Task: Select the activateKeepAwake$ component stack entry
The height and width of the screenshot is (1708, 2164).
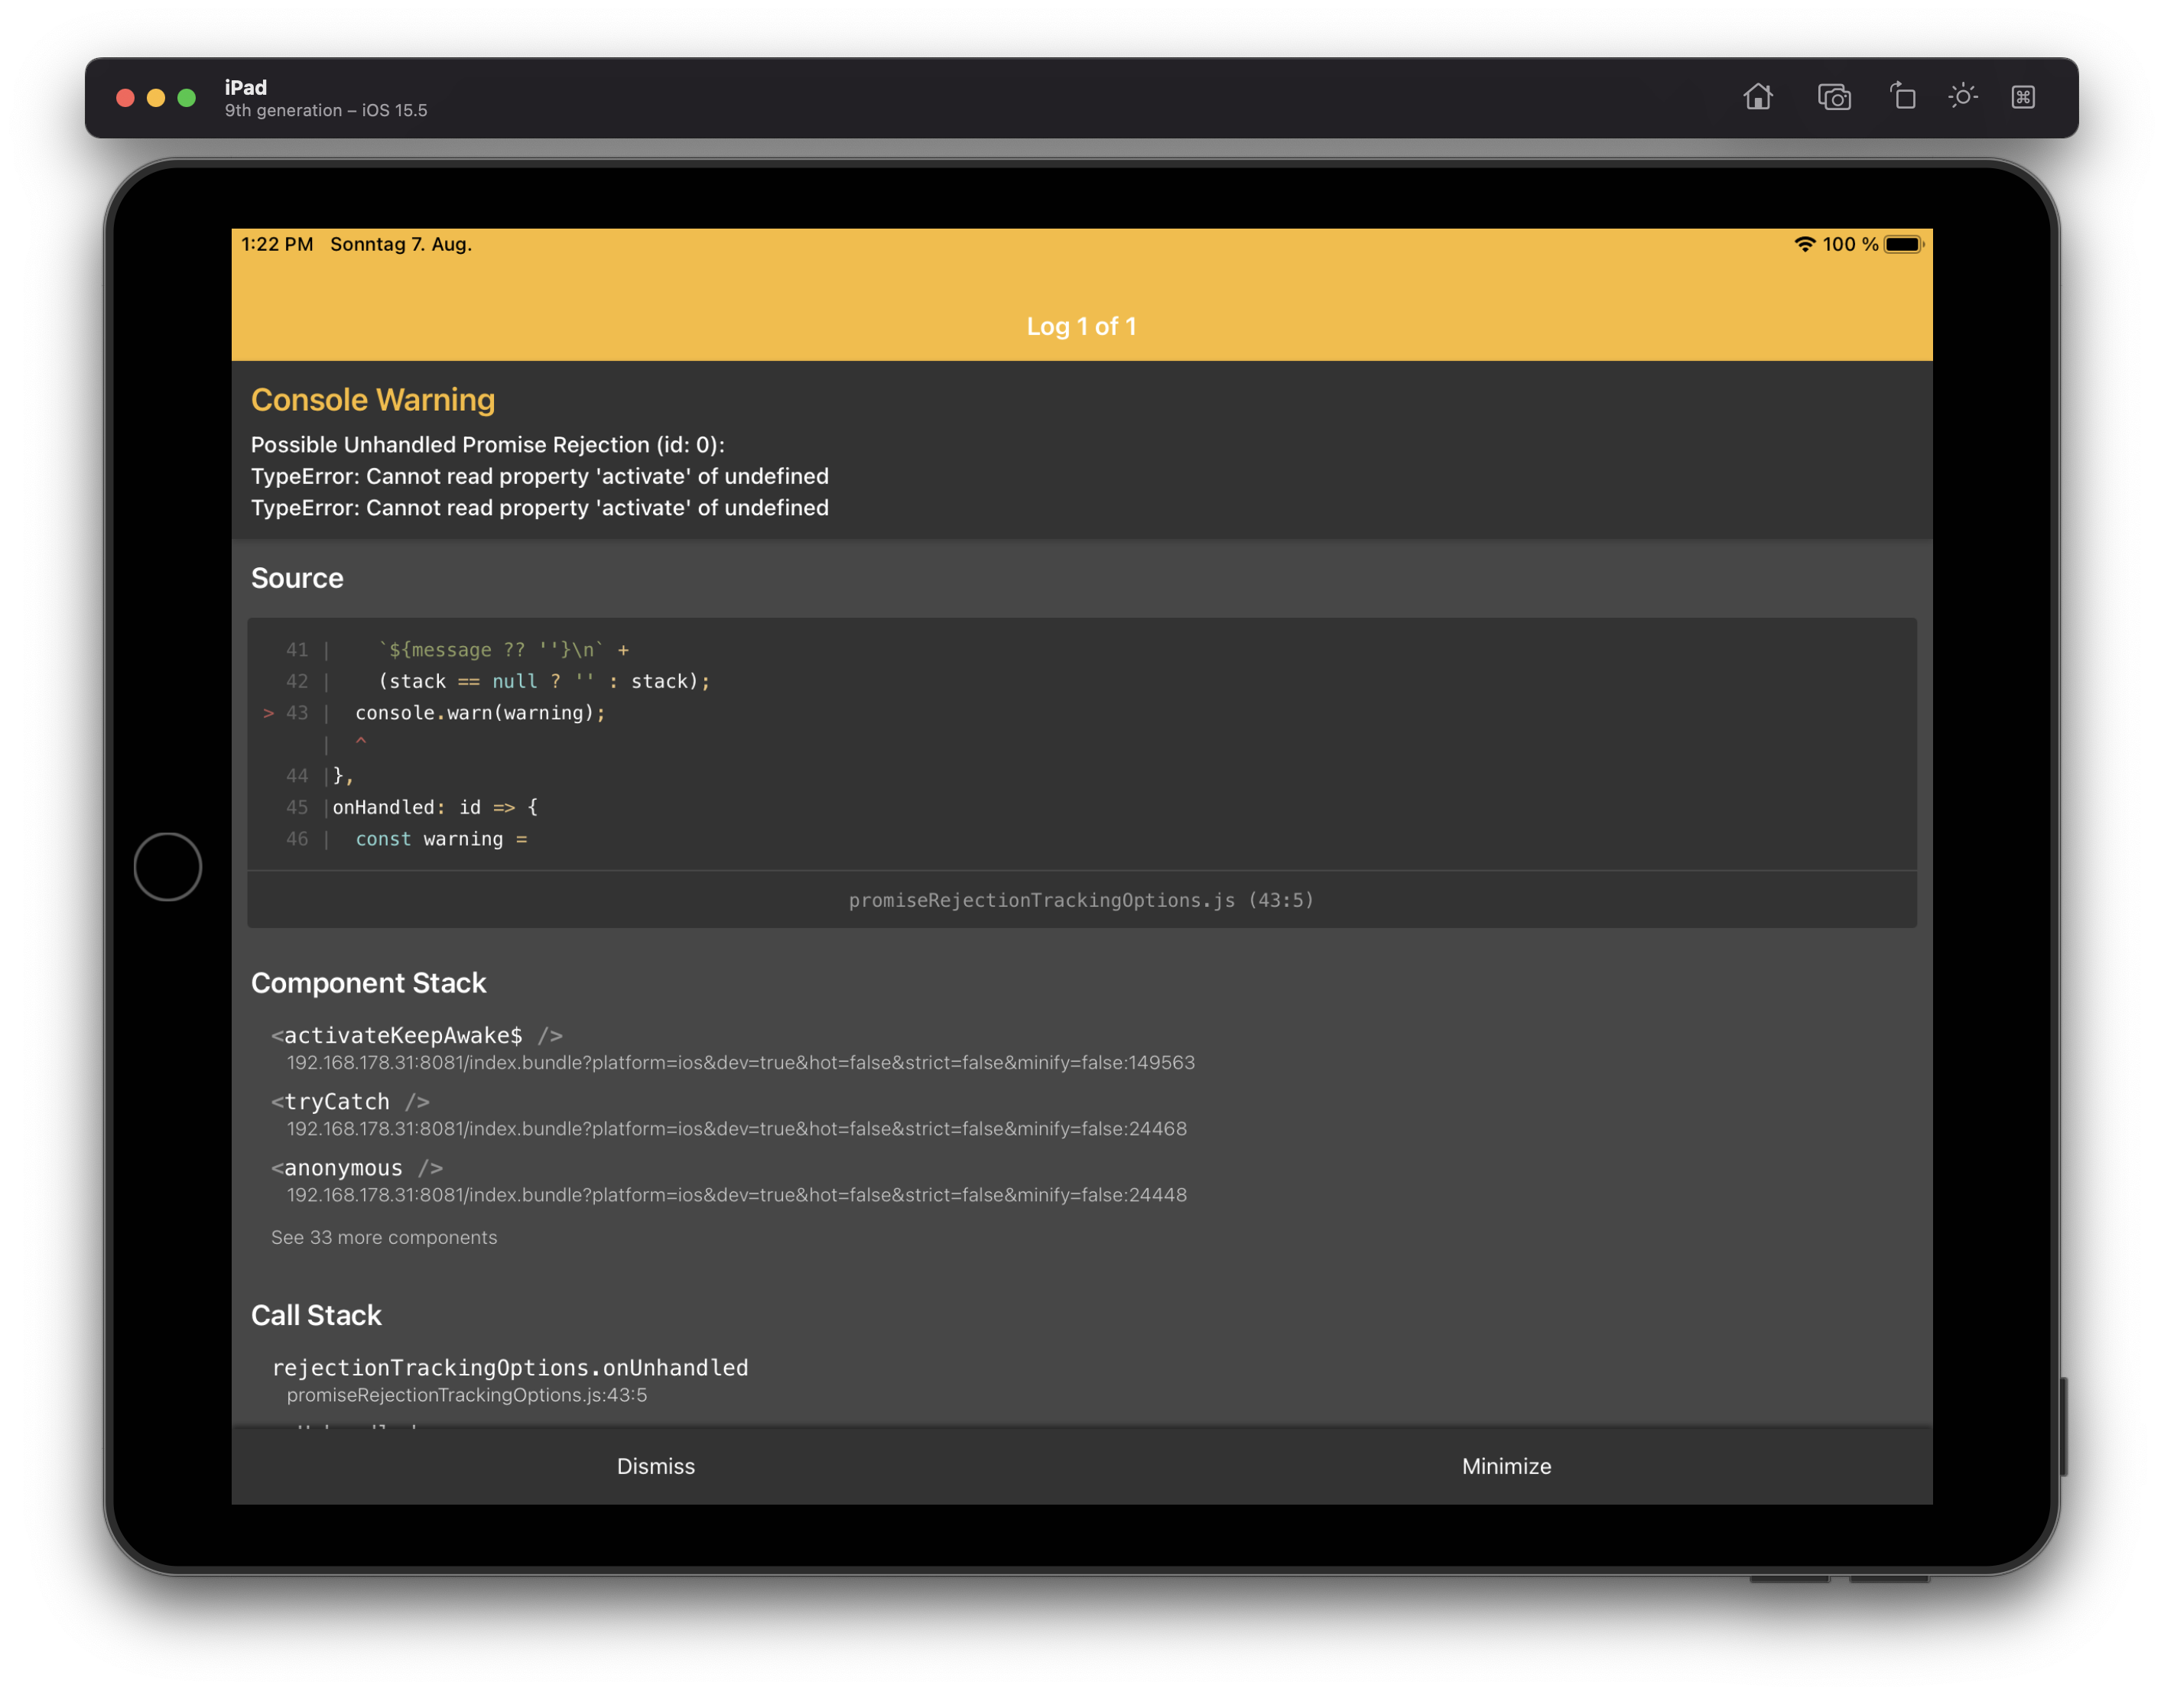Action: 416,1035
